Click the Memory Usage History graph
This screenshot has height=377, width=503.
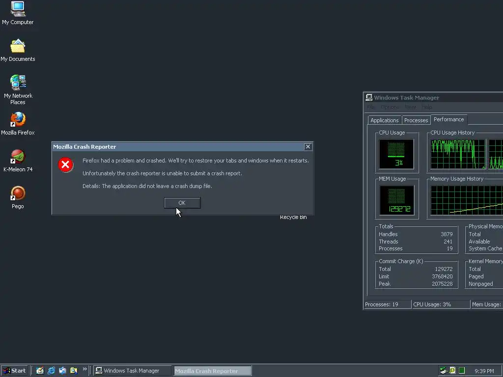tap(467, 200)
